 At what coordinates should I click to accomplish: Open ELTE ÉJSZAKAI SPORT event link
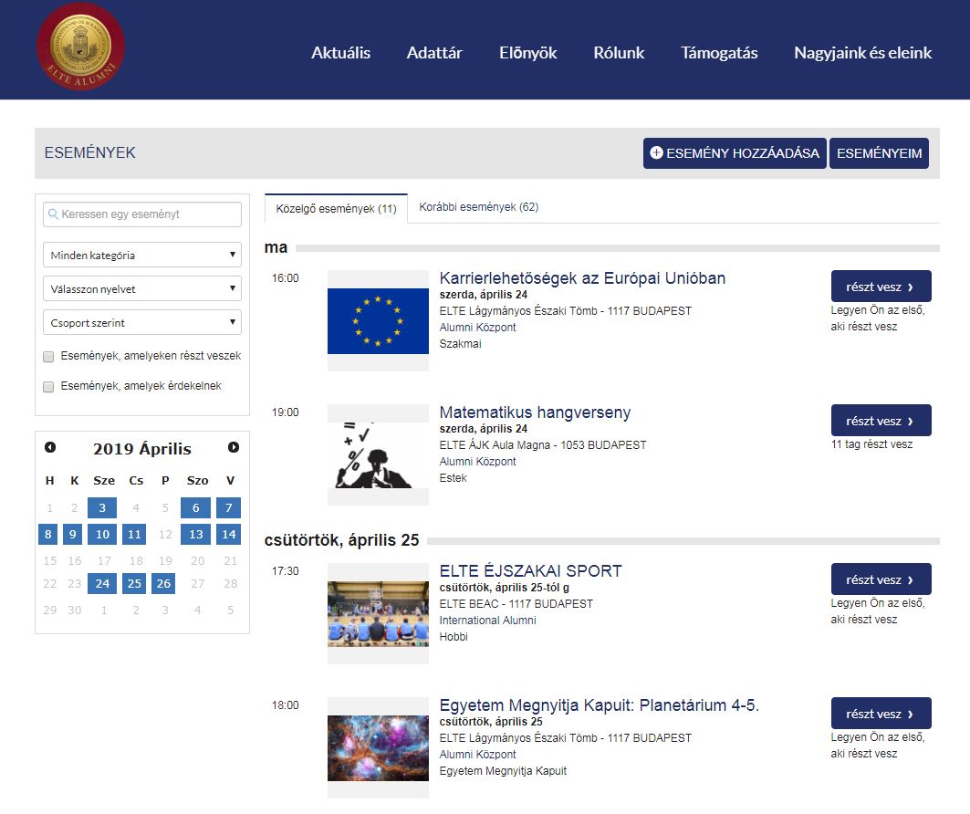[531, 571]
